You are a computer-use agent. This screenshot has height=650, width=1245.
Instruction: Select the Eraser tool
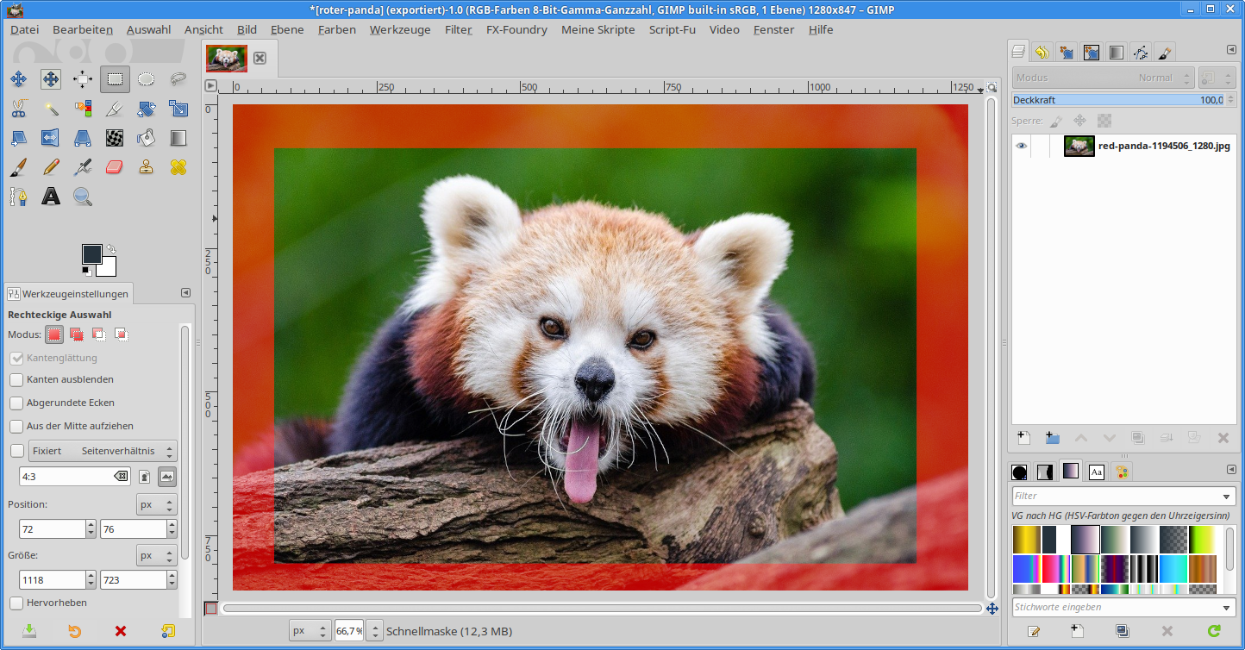(x=115, y=167)
